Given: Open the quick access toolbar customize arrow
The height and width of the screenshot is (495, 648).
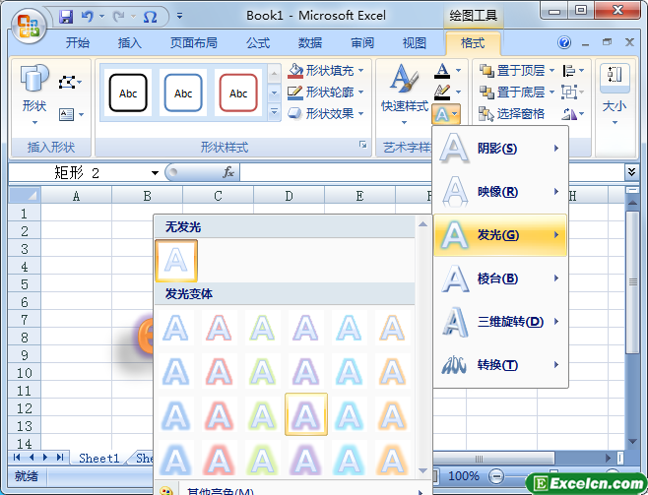Looking at the screenshot, I should pyautogui.click(x=179, y=17).
